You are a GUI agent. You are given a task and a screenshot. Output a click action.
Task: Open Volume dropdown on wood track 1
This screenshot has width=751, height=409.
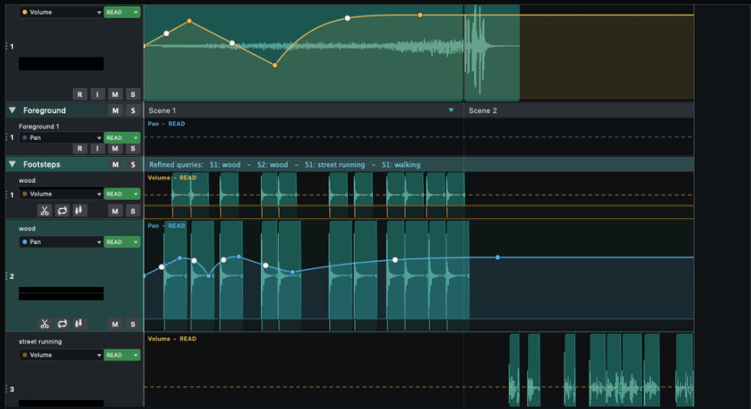pyautogui.click(x=61, y=194)
